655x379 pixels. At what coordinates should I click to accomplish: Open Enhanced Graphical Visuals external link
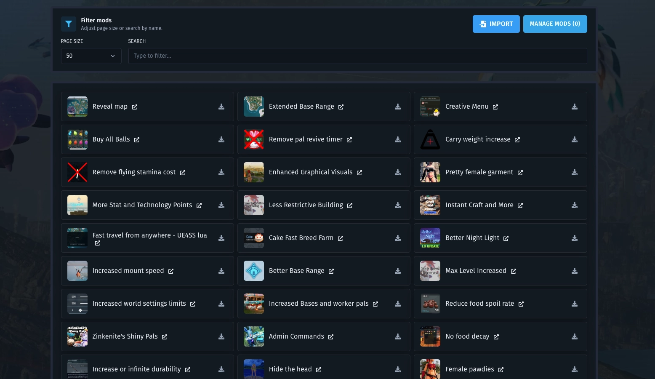359,173
